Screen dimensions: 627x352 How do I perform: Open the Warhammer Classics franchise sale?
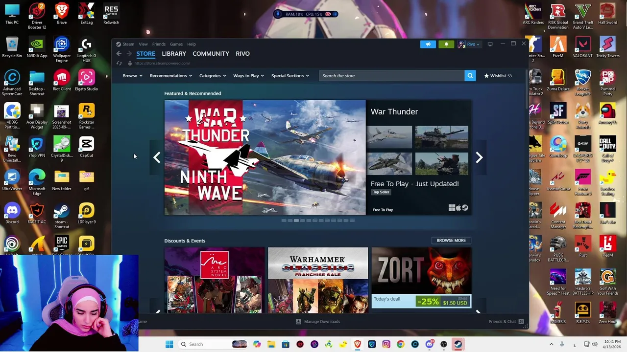[318, 280]
